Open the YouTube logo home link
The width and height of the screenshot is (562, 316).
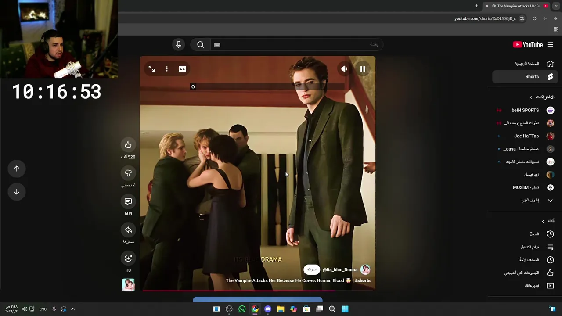[528, 45]
